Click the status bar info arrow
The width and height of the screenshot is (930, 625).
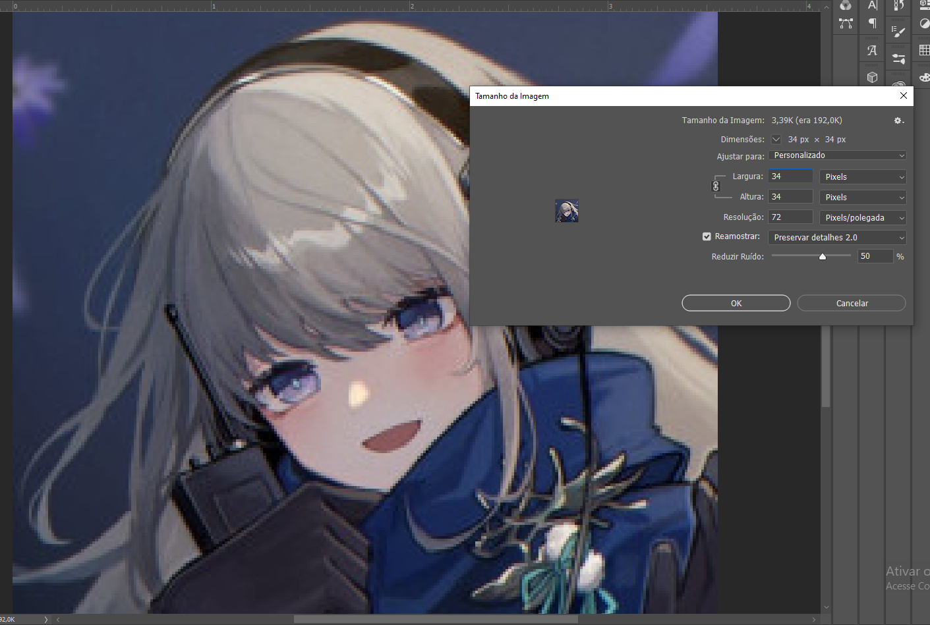[45, 619]
